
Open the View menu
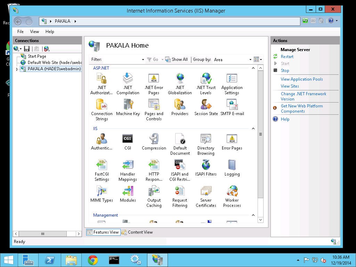coord(34,32)
